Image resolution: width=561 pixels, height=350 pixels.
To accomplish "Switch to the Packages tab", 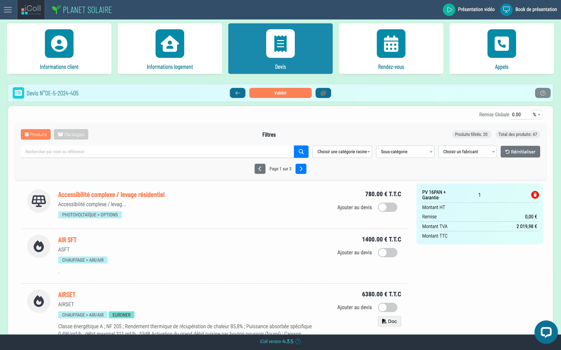I will point(71,134).
